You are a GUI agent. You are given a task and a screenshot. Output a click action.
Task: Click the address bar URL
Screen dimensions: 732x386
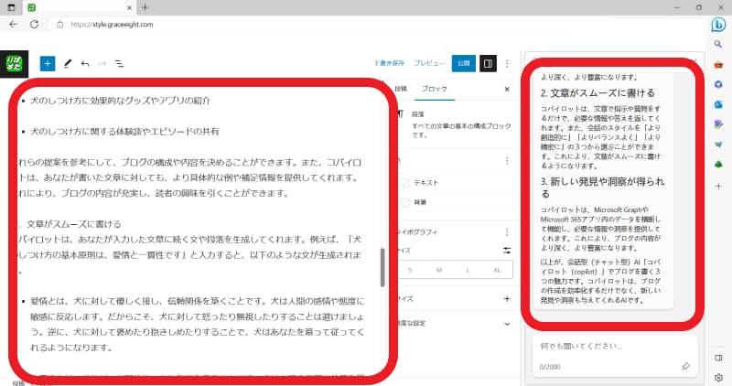[112, 25]
